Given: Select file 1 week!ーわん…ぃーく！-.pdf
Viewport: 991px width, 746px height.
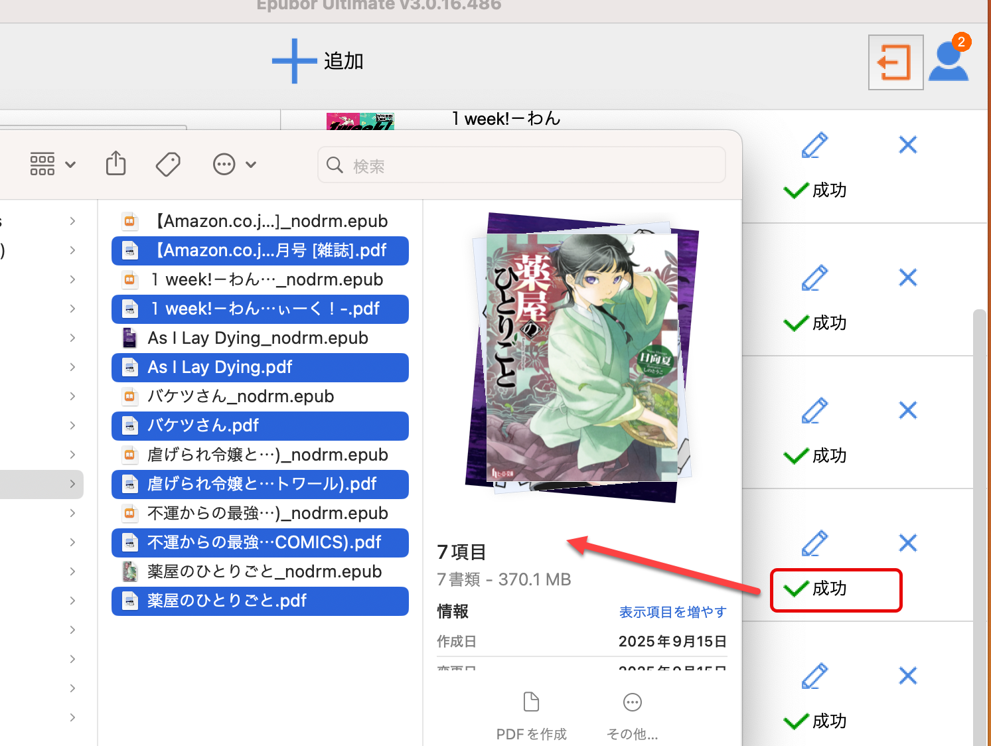Looking at the screenshot, I should click(x=260, y=309).
